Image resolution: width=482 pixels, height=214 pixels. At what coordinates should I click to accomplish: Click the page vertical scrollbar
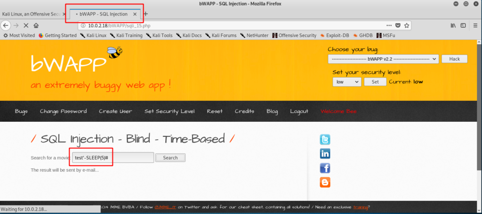tap(480, 107)
